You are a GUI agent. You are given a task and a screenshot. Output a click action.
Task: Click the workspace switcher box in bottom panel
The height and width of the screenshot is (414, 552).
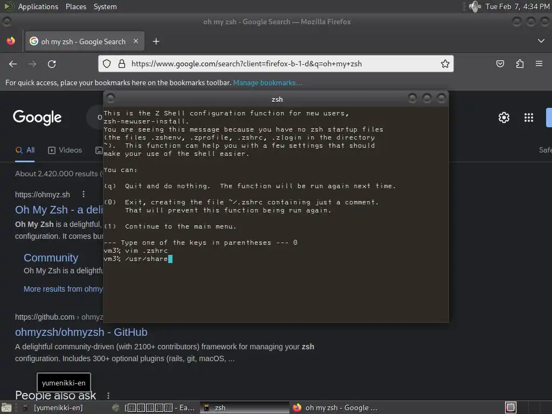click(511, 408)
